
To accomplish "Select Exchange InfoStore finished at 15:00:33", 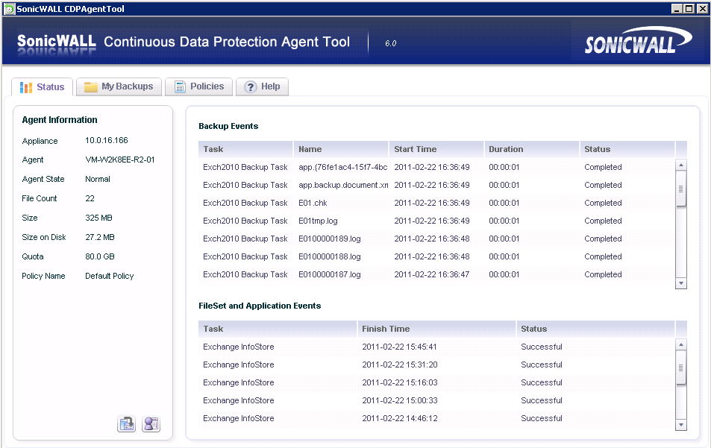I will (x=436, y=400).
